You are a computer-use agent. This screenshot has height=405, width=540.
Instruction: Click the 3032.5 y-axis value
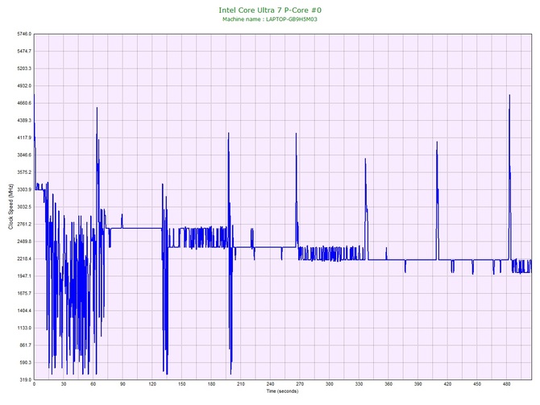coord(24,207)
